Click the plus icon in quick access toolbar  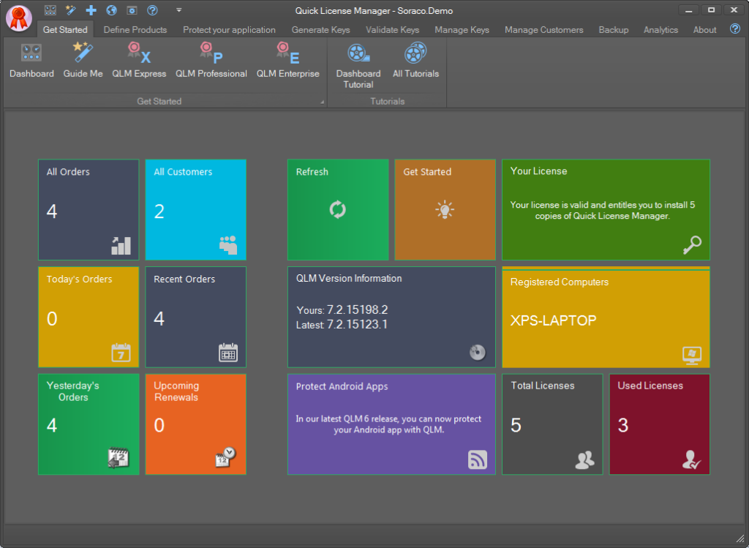pos(91,10)
